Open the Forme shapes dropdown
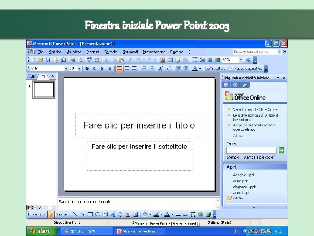The width and height of the screenshot is (314, 236). click(x=64, y=214)
